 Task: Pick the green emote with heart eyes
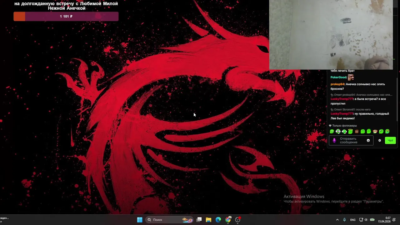tap(387, 132)
